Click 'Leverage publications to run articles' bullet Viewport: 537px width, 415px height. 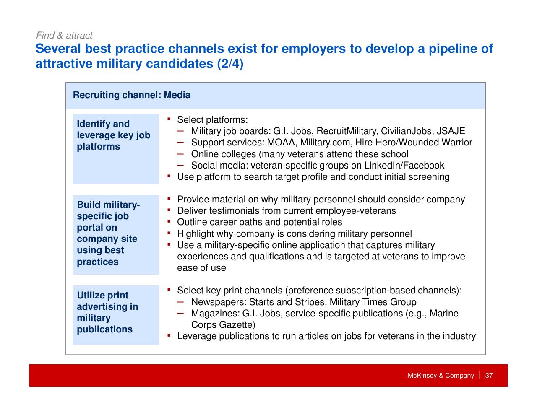pyautogui.click(x=326, y=336)
